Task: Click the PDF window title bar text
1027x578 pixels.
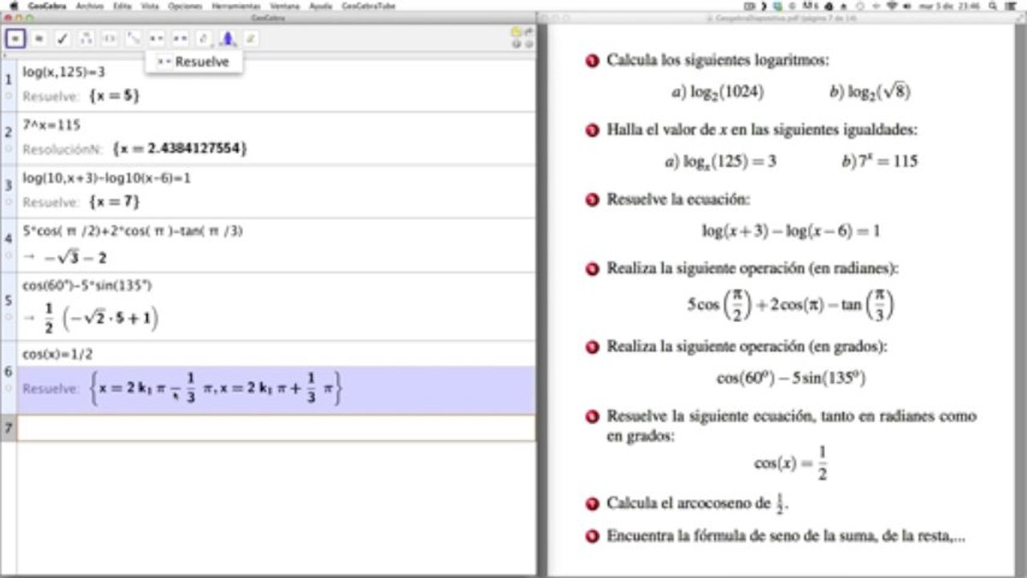Action: 780,17
